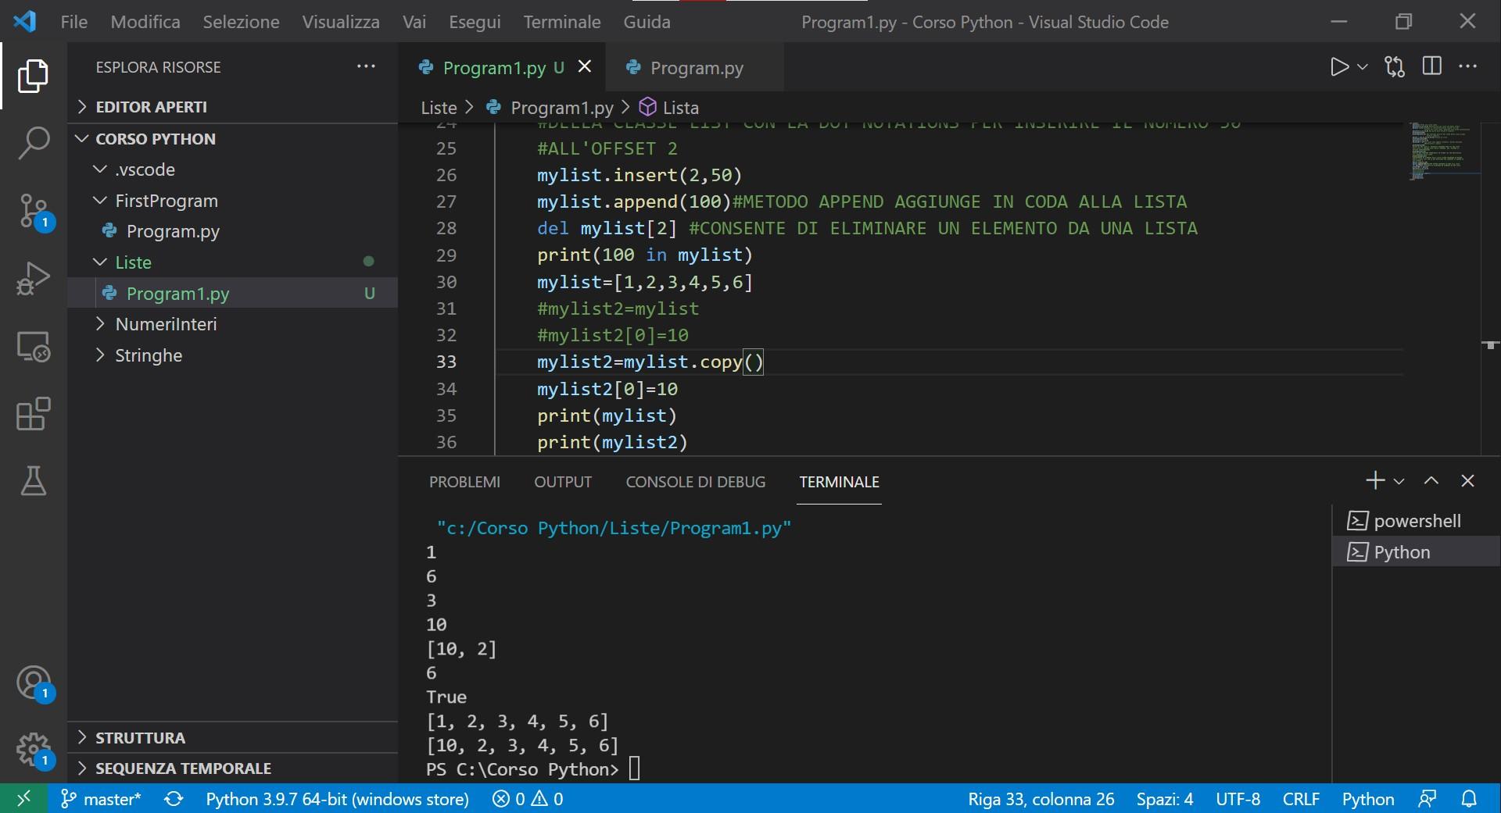This screenshot has height=813, width=1501.
Task: Open Remote Explorer view icon
Action: click(x=33, y=346)
